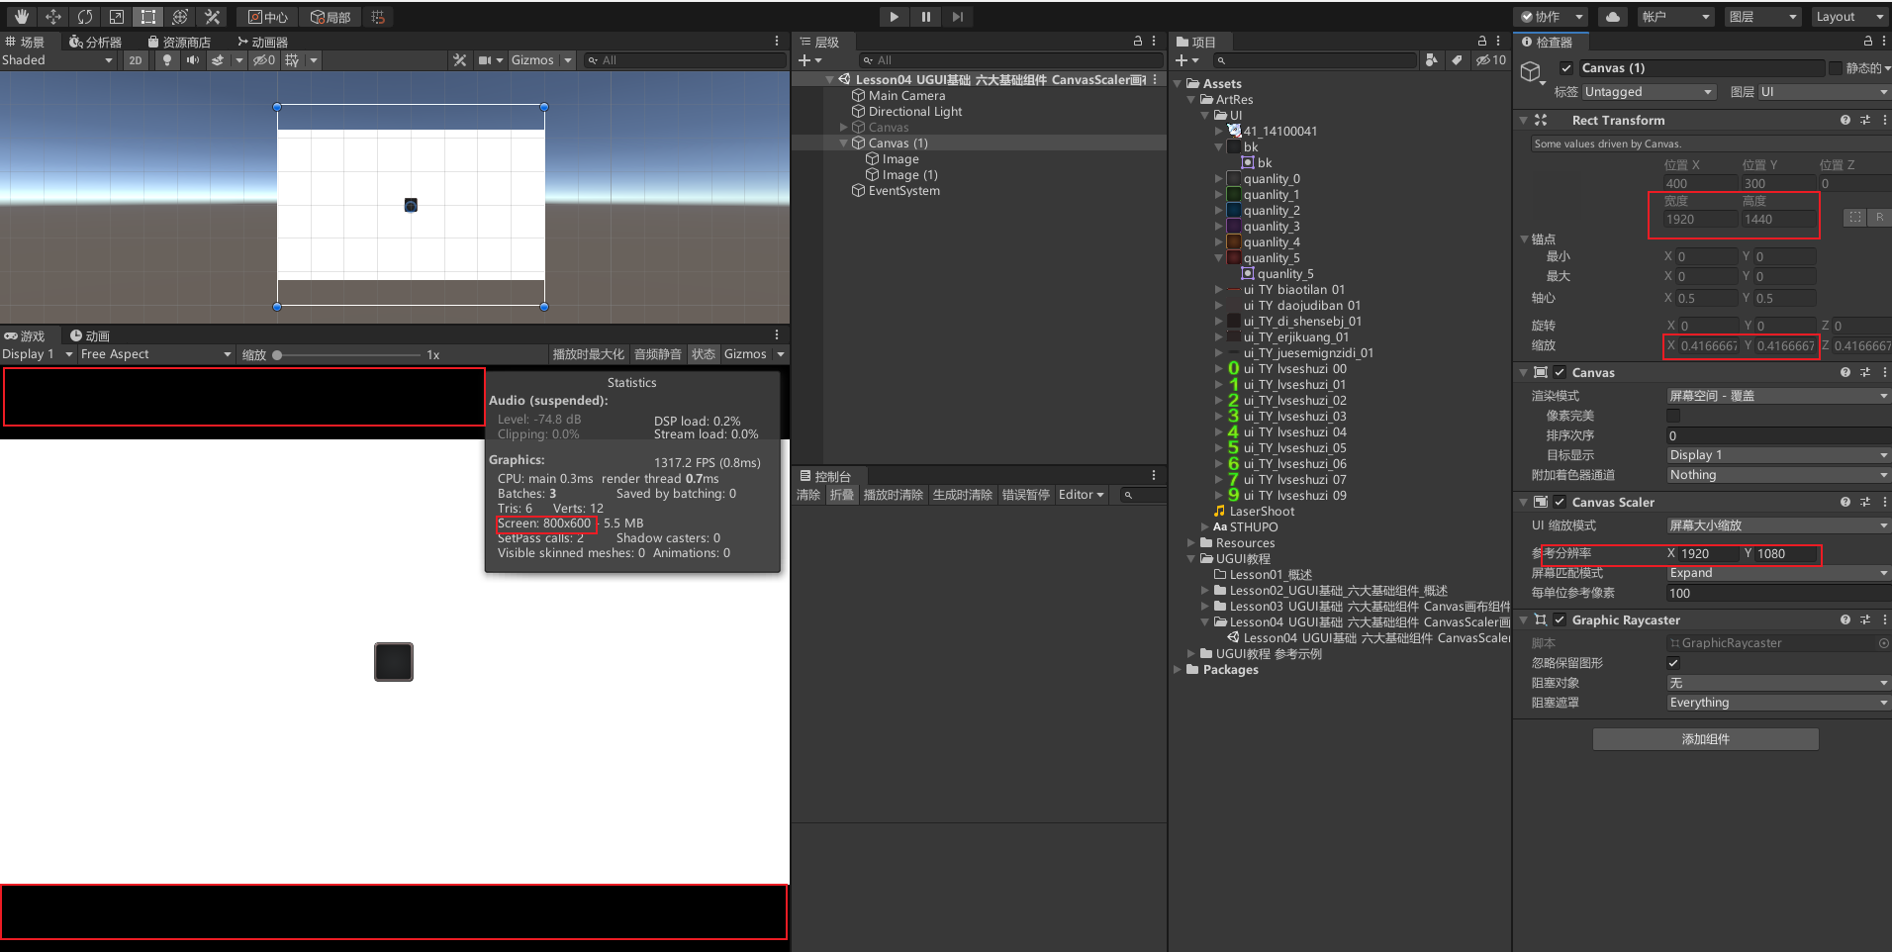Expand Resources folder in Project
The width and height of the screenshot is (1892, 952).
[x=1191, y=543]
